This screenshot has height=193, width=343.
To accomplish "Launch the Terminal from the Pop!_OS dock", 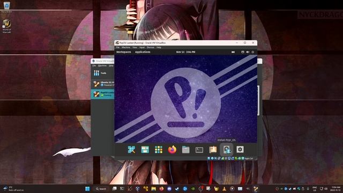I will (x=199, y=150).
